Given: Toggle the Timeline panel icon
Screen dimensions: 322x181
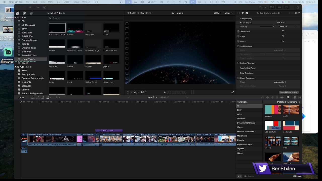Looking at the screenshot, I should pos(279,7).
